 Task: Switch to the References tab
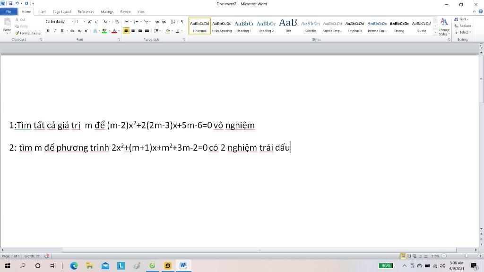(x=86, y=11)
